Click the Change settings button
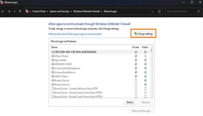The image size is (203, 116). pos(144,34)
